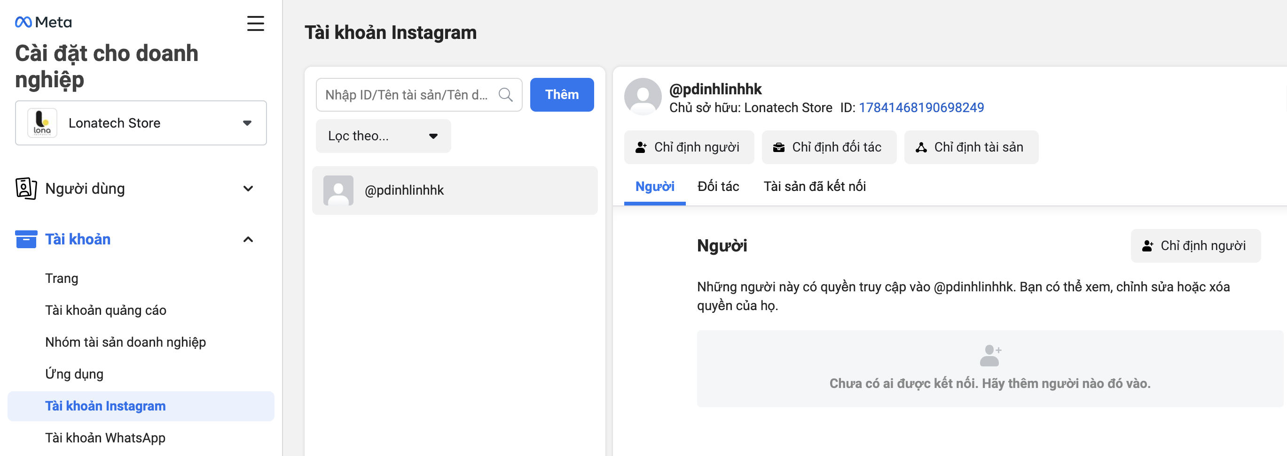Open the hamburger menu icon
This screenshot has width=1287, height=456.
pyautogui.click(x=255, y=23)
